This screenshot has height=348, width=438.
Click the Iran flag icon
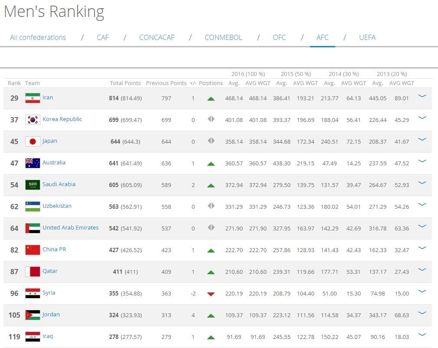pyautogui.click(x=33, y=98)
